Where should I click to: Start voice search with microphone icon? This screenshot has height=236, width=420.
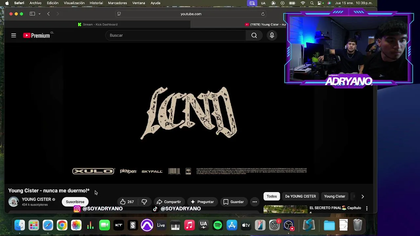(x=272, y=35)
